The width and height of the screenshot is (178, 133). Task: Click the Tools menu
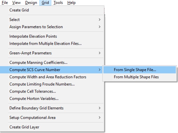coord(58,3)
